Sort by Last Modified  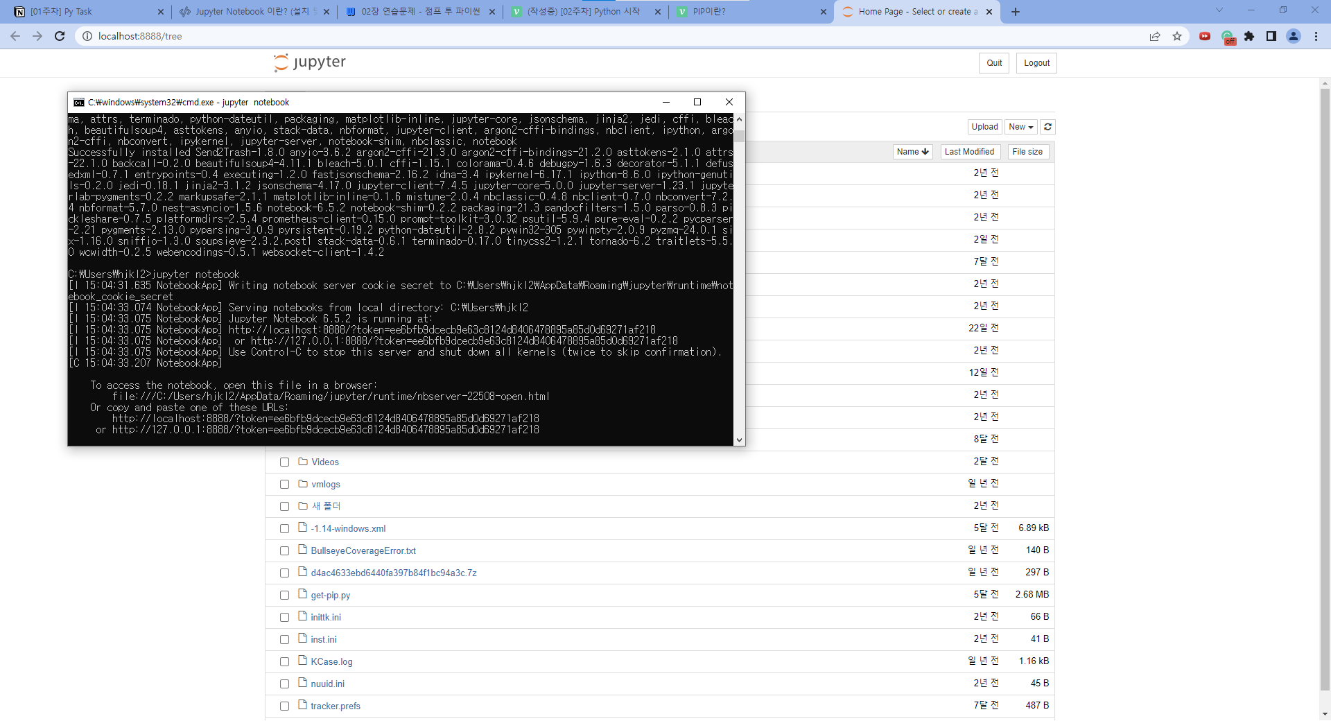[x=969, y=152]
